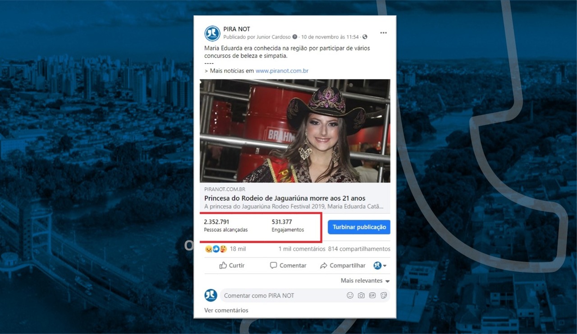This screenshot has height=334, width=577.
Task: Click the reaction emojis summary icons
Action: coord(216,249)
